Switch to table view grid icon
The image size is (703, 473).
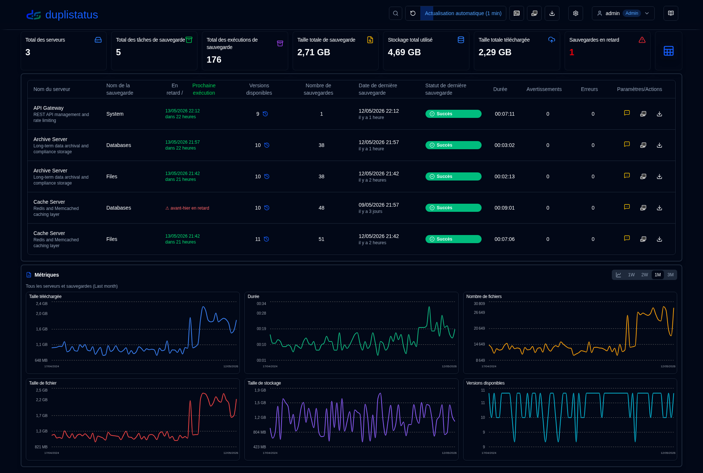[669, 51]
